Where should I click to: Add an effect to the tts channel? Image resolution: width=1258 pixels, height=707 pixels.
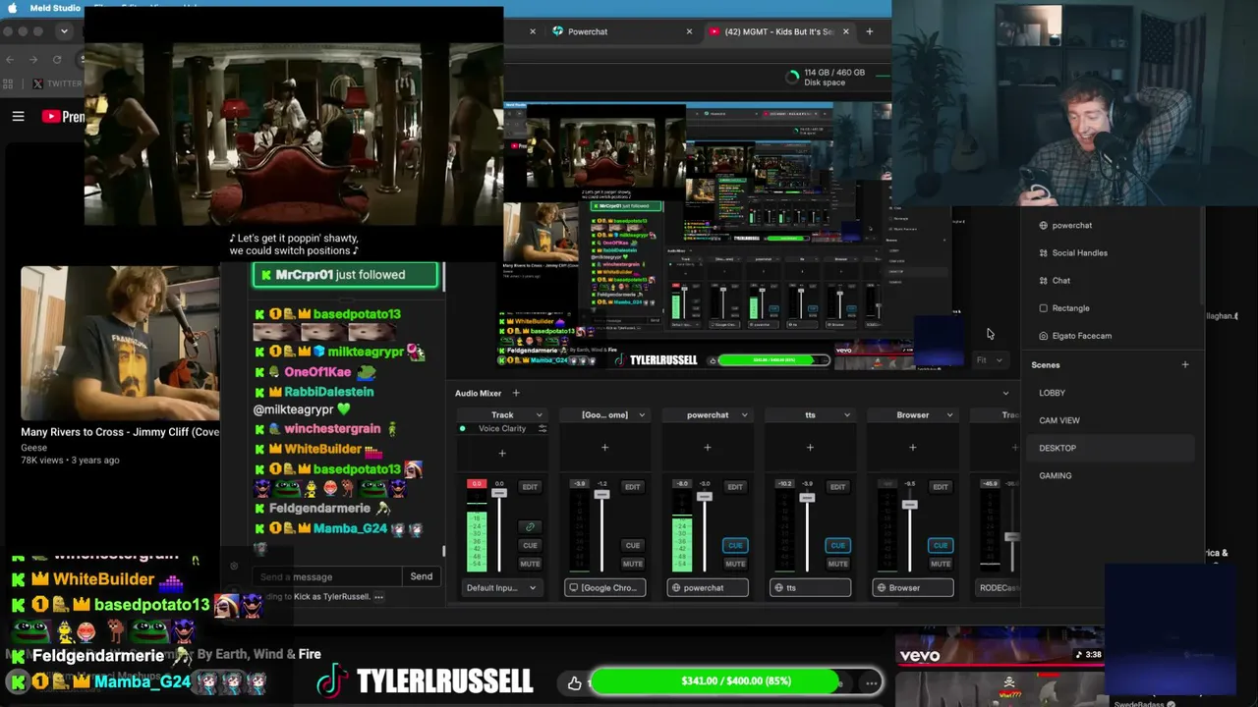(810, 448)
